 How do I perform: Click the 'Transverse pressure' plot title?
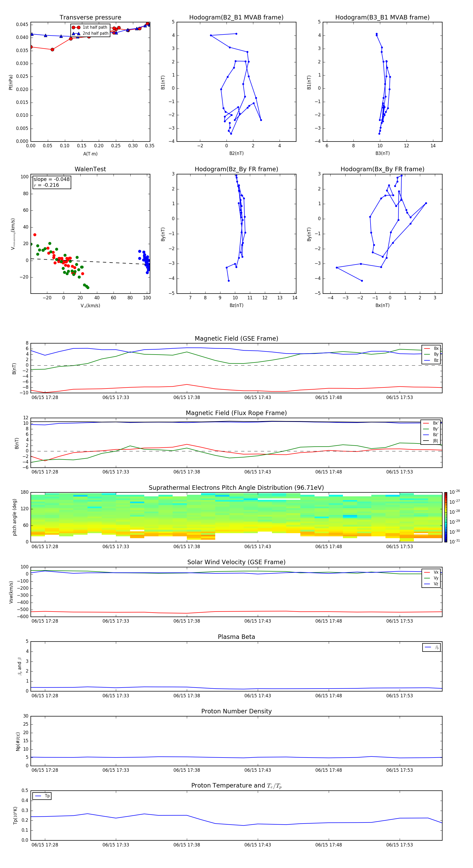pyautogui.click(x=90, y=18)
